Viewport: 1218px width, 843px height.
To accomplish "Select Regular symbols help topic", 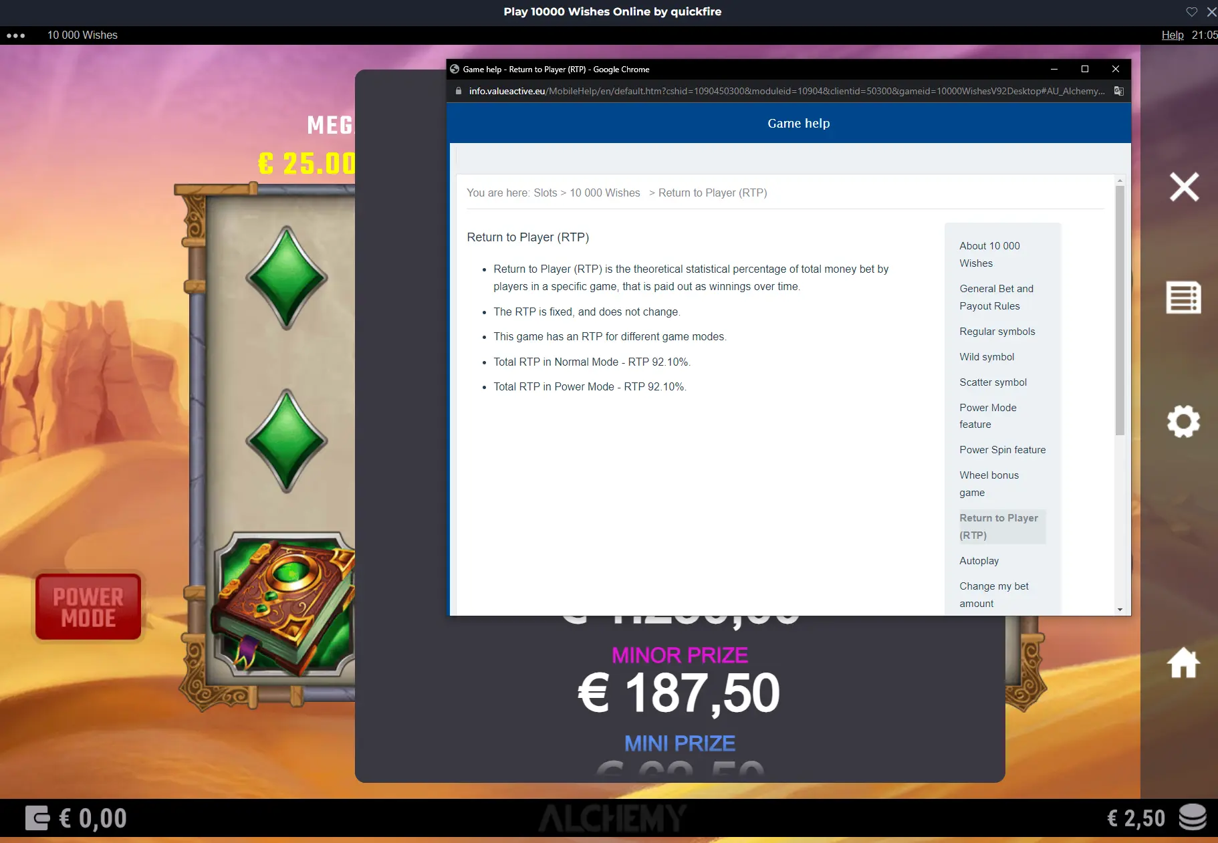I will pos(997,332).
